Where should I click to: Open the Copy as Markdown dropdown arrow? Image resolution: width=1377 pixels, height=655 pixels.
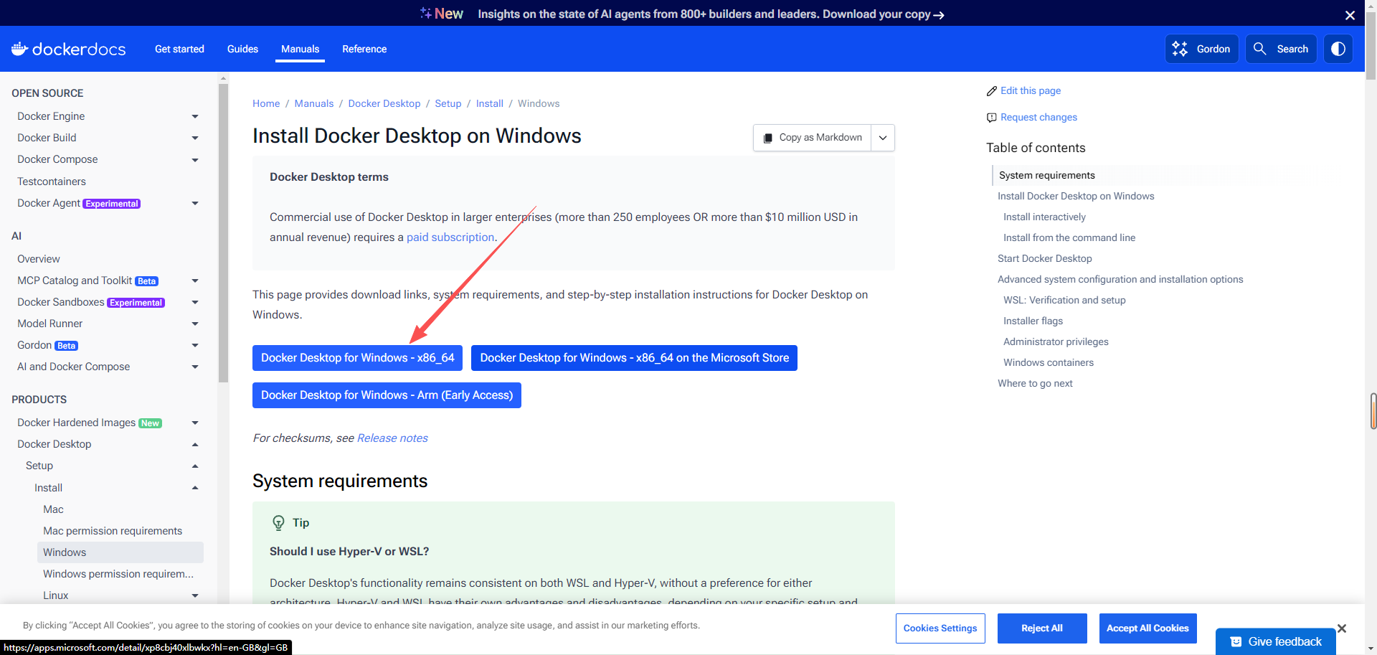pos(883,138)
